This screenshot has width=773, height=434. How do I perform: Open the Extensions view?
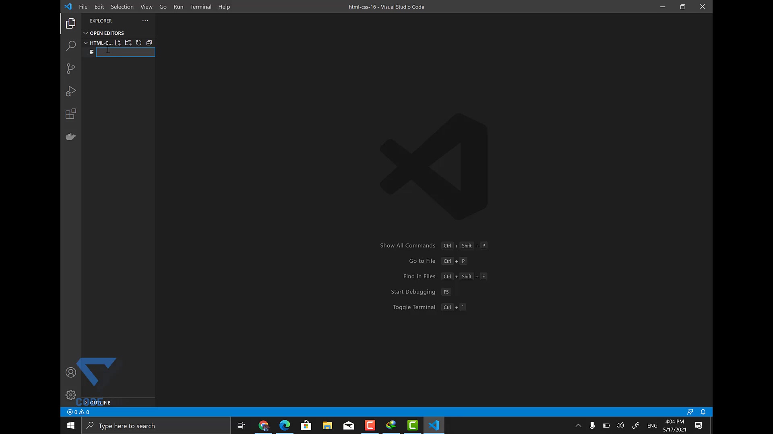[70, 114]
